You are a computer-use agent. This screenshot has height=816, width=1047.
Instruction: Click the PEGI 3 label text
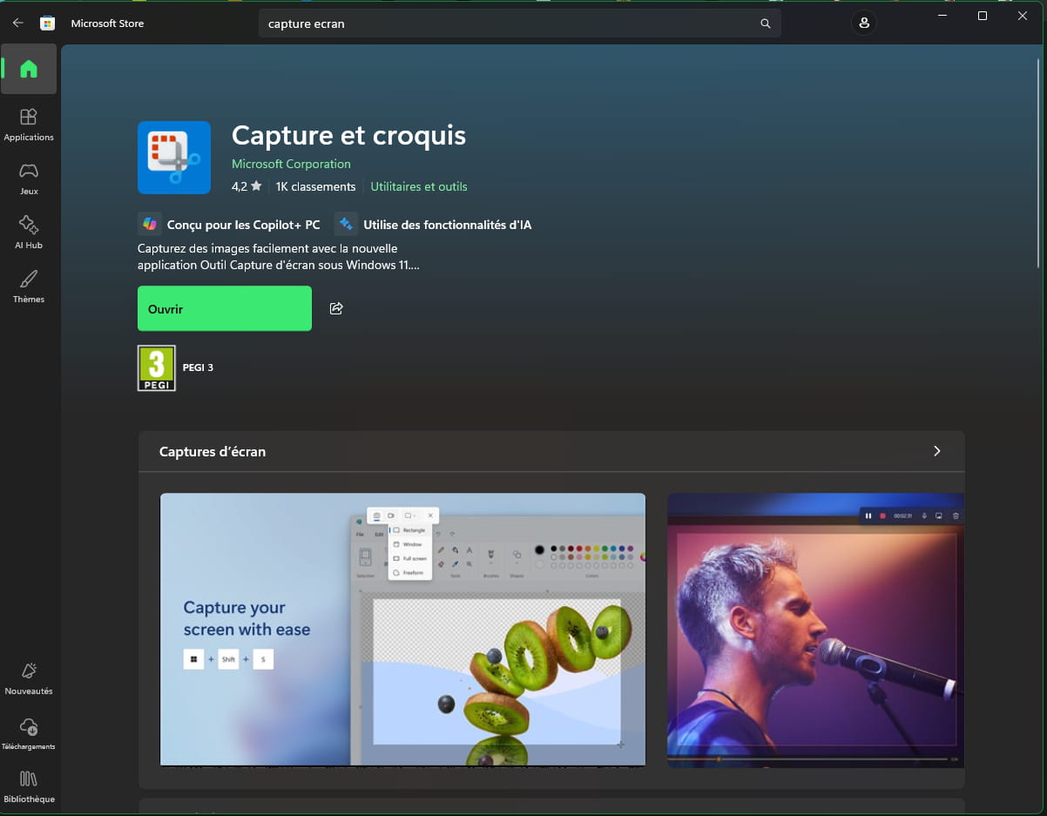198,368
